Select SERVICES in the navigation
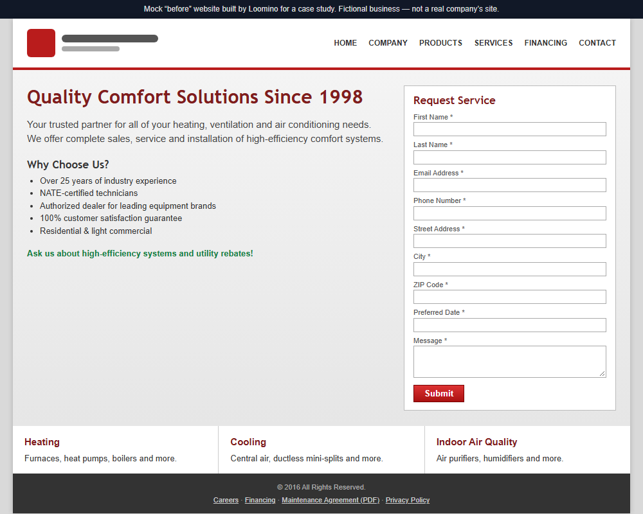This screenshot has height=514, width=643. pos(493,43)
